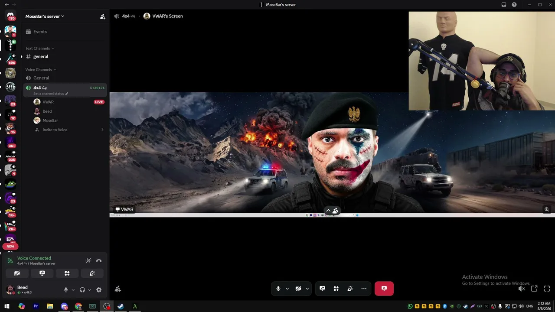Open soundboard in voice panel
555x312 pixels.
pyautogui.click(x=92, y=273)
